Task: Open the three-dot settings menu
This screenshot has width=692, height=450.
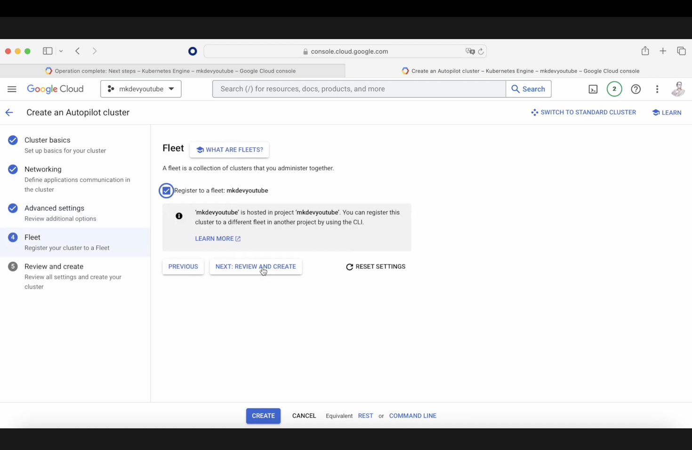Action: pyautogui.click(x=657, y=89)
